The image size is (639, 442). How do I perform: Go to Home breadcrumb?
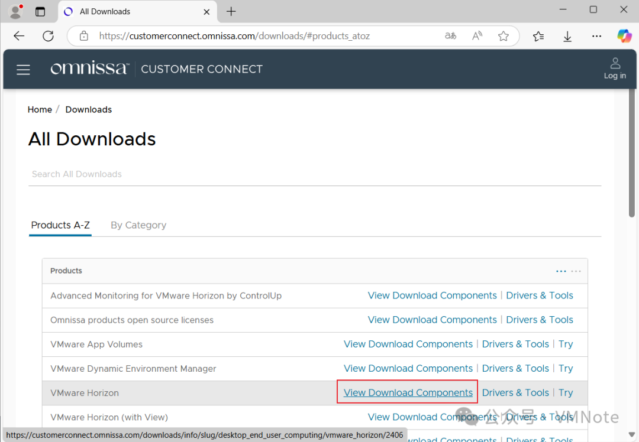coord(40,109)
